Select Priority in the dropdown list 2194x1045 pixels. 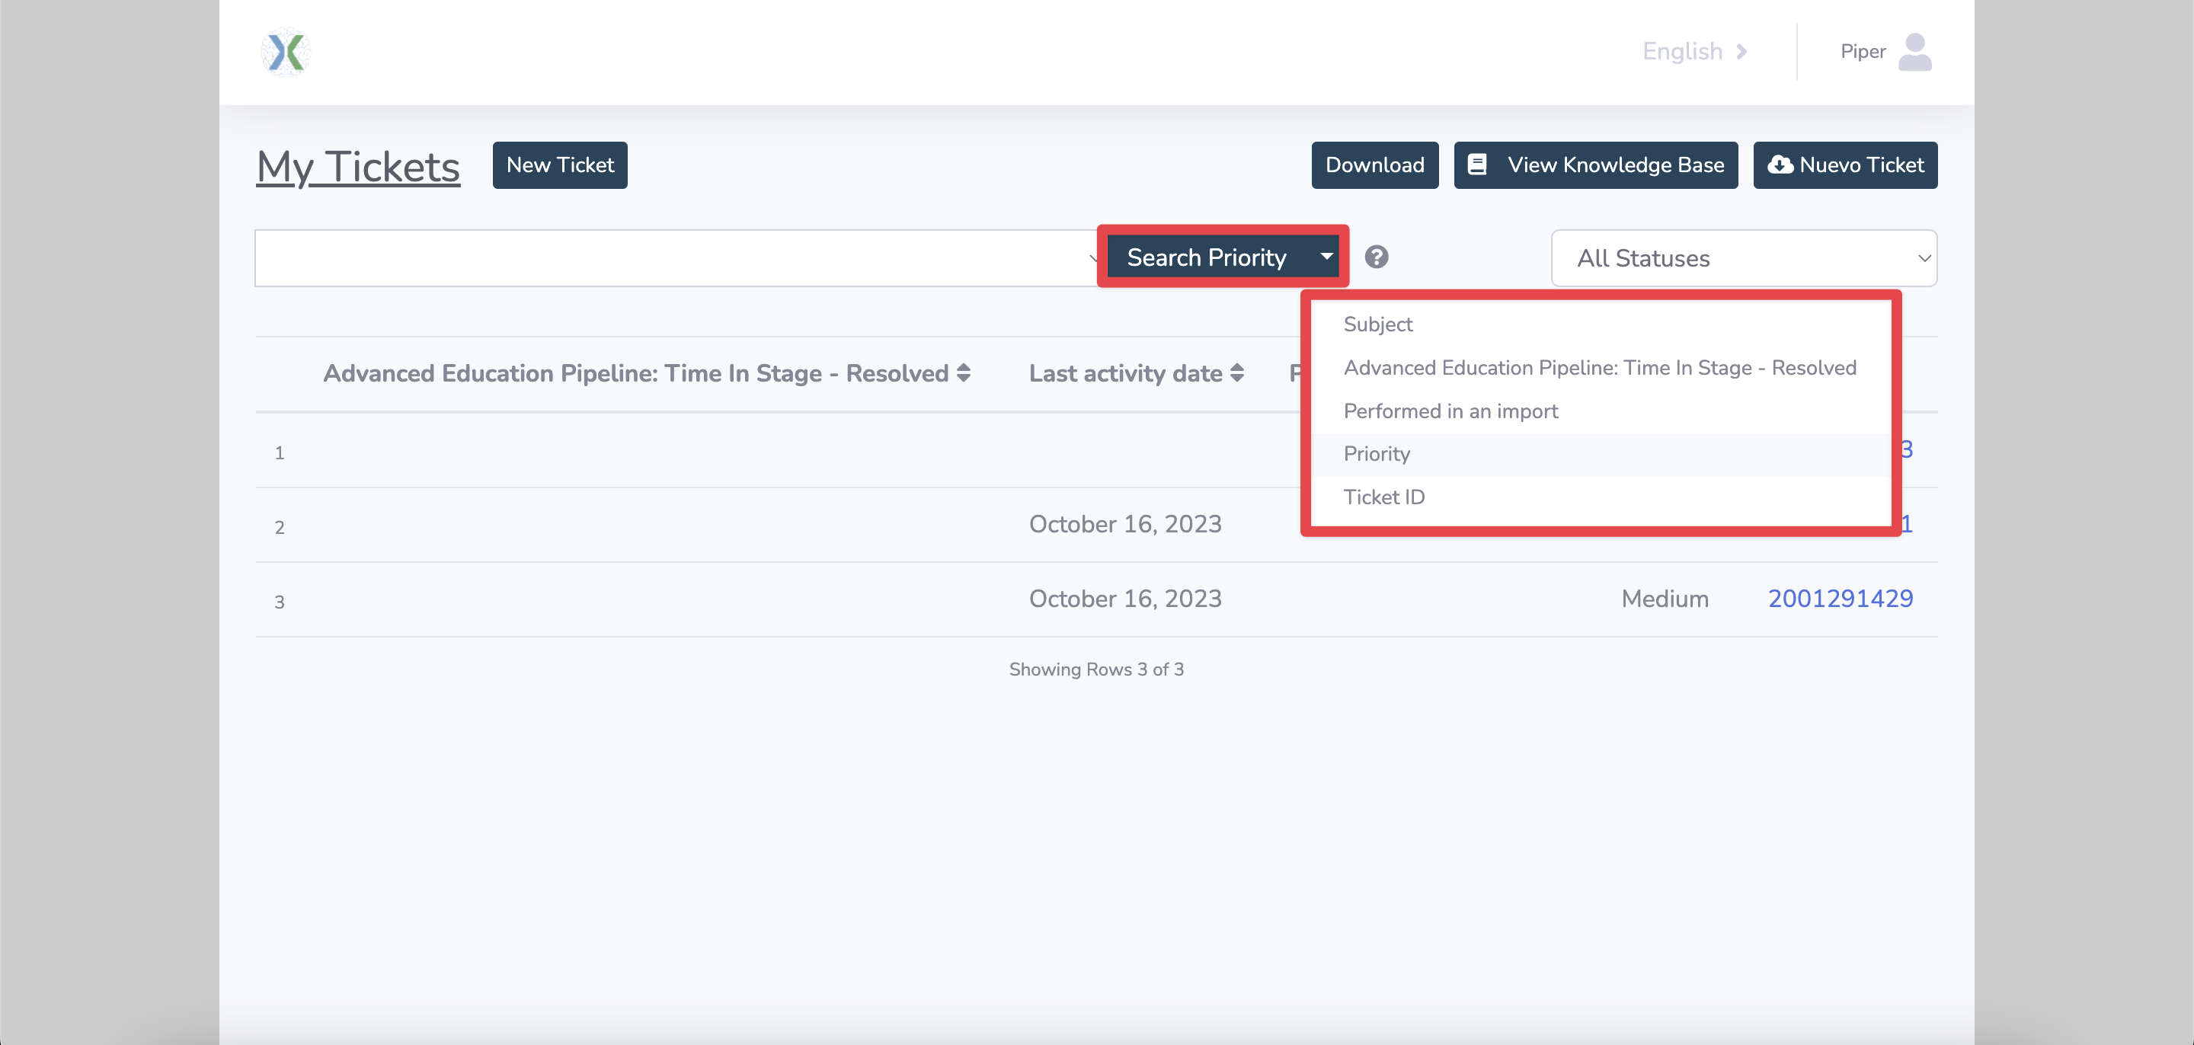point(1377,454)
